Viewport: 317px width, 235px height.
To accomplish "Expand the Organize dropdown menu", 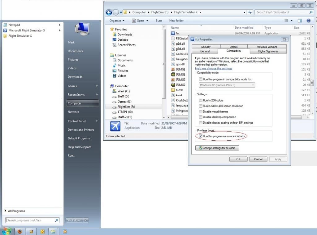I will click(x=117, y=21).
